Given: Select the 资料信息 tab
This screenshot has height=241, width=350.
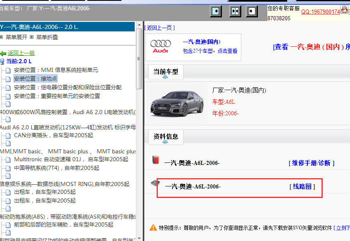Looking at the screenshot, I should pyautogui.click(x=166, y=137).
